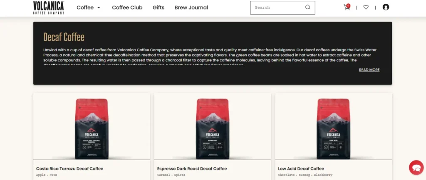Open Low Acid Decaf Coffee title

pos(301,169)
